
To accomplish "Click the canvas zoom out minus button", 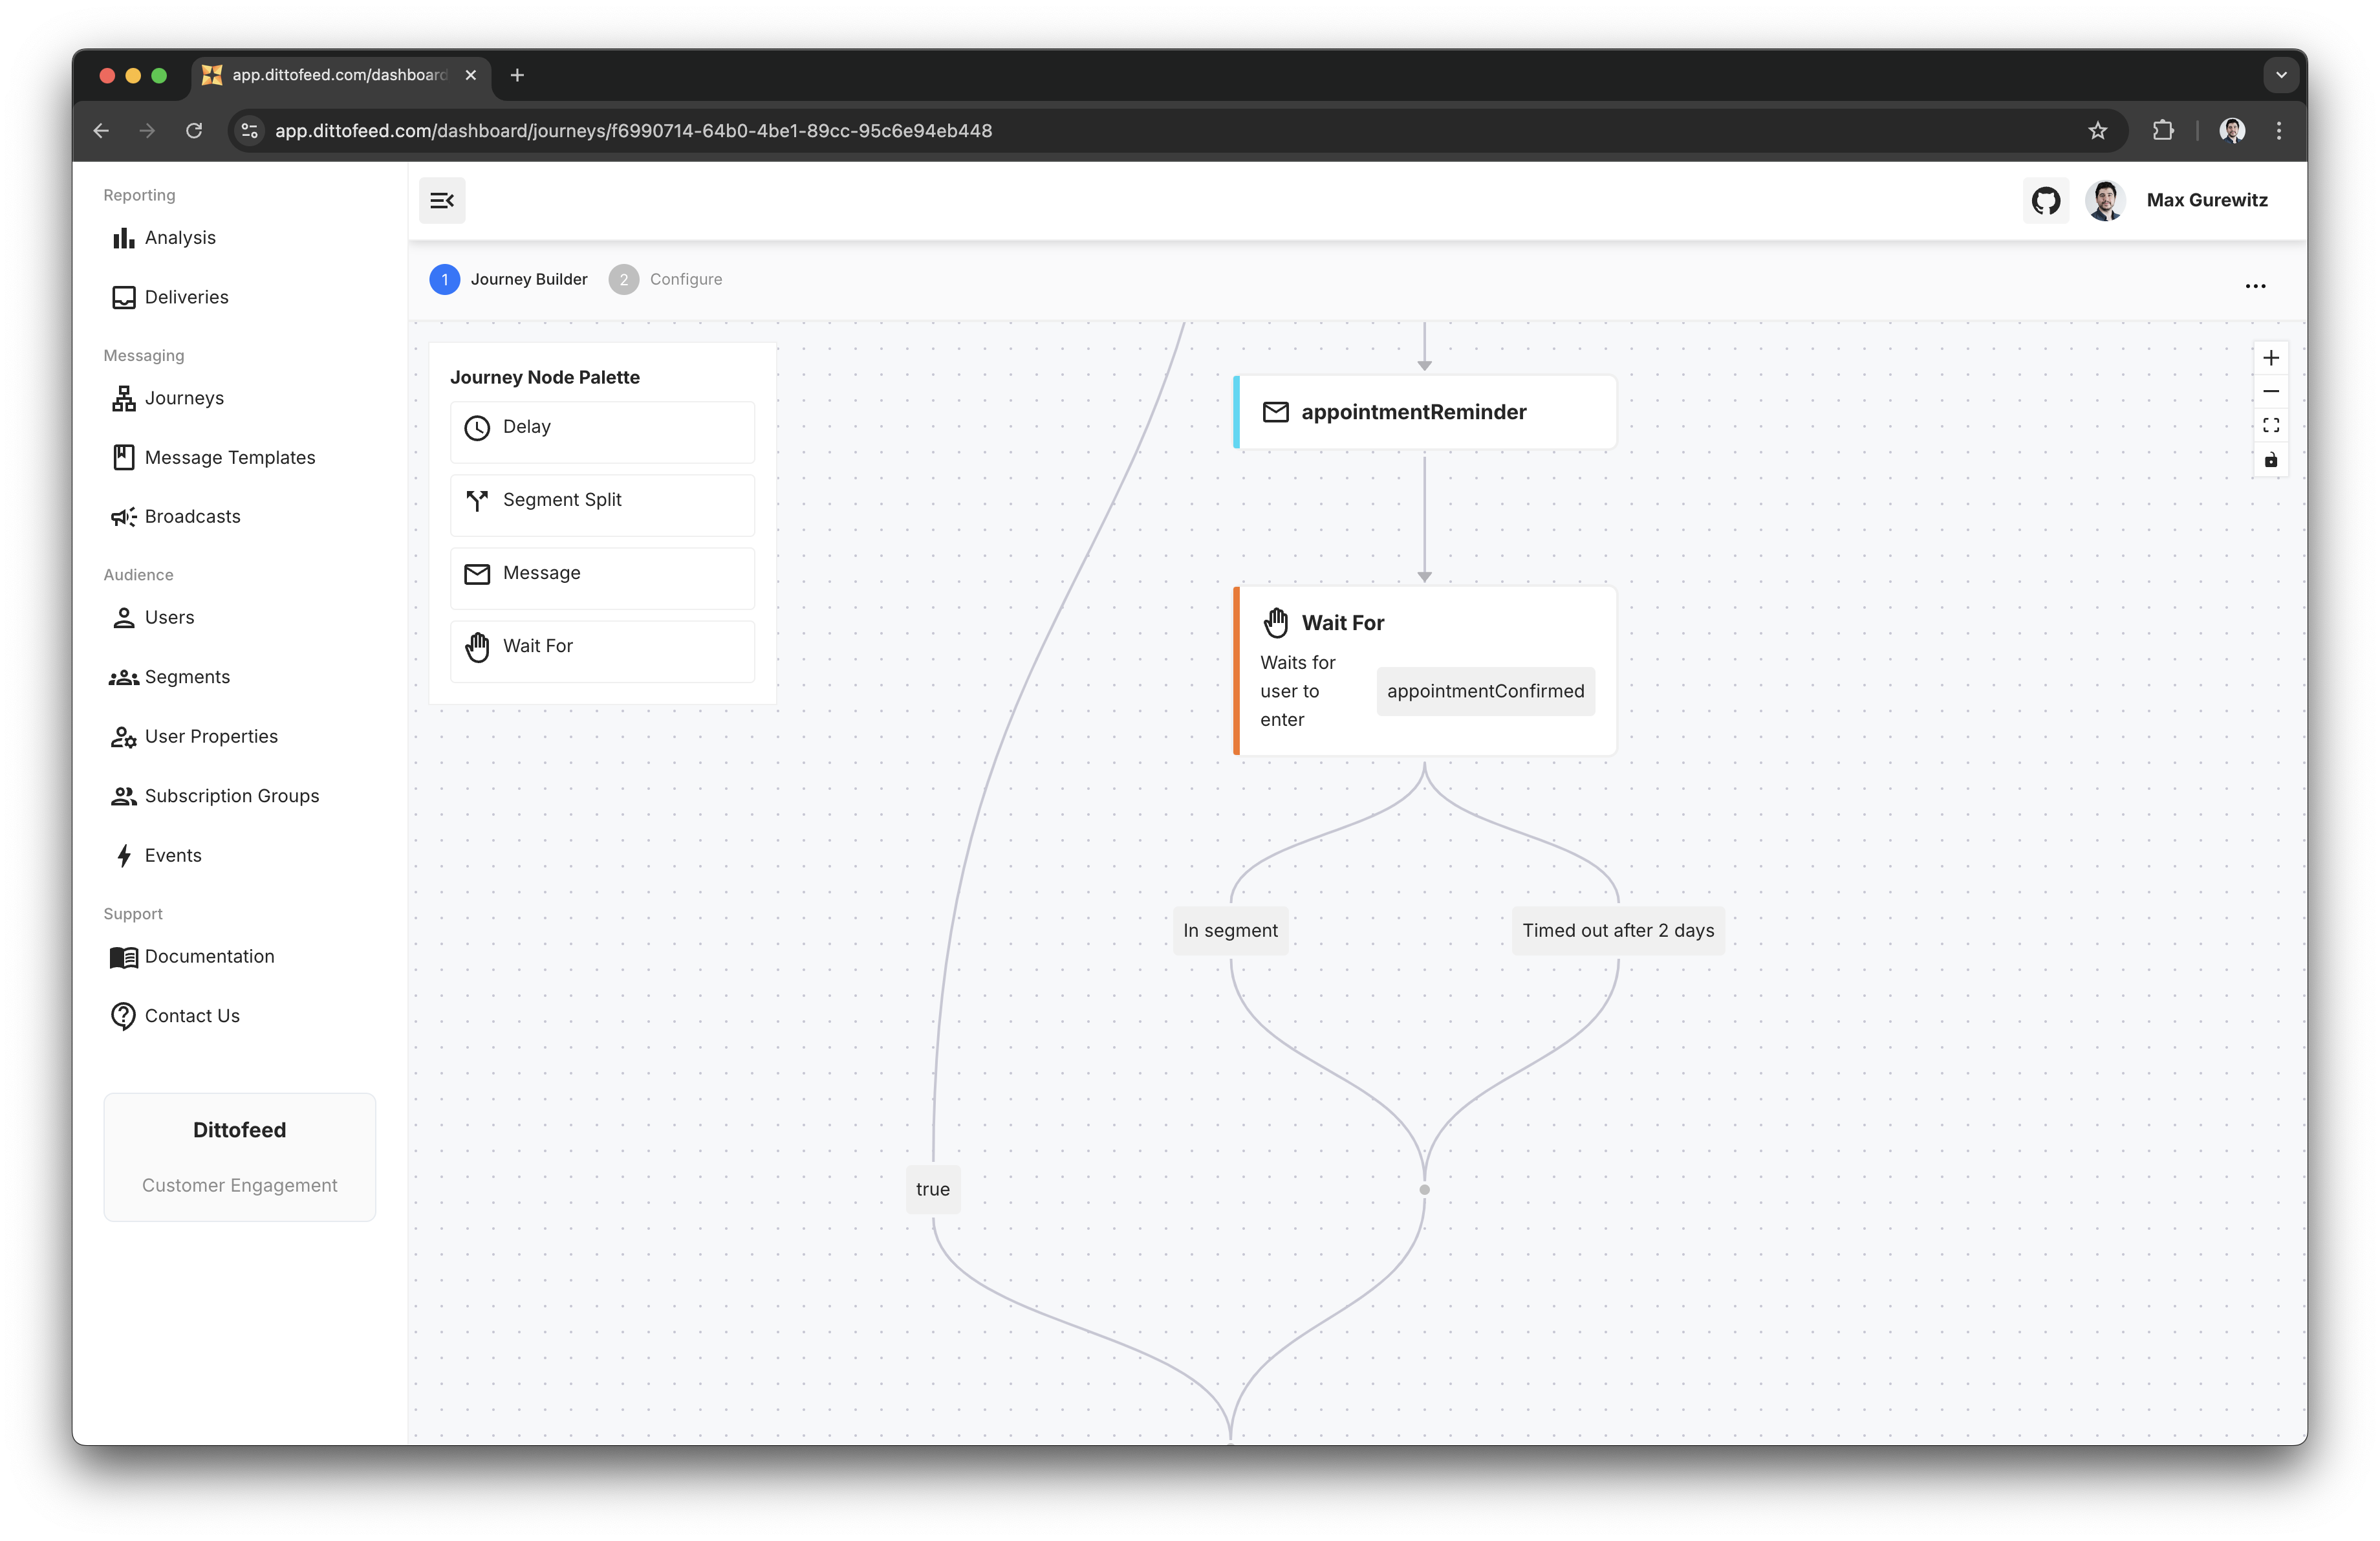I will point(2270,392).
